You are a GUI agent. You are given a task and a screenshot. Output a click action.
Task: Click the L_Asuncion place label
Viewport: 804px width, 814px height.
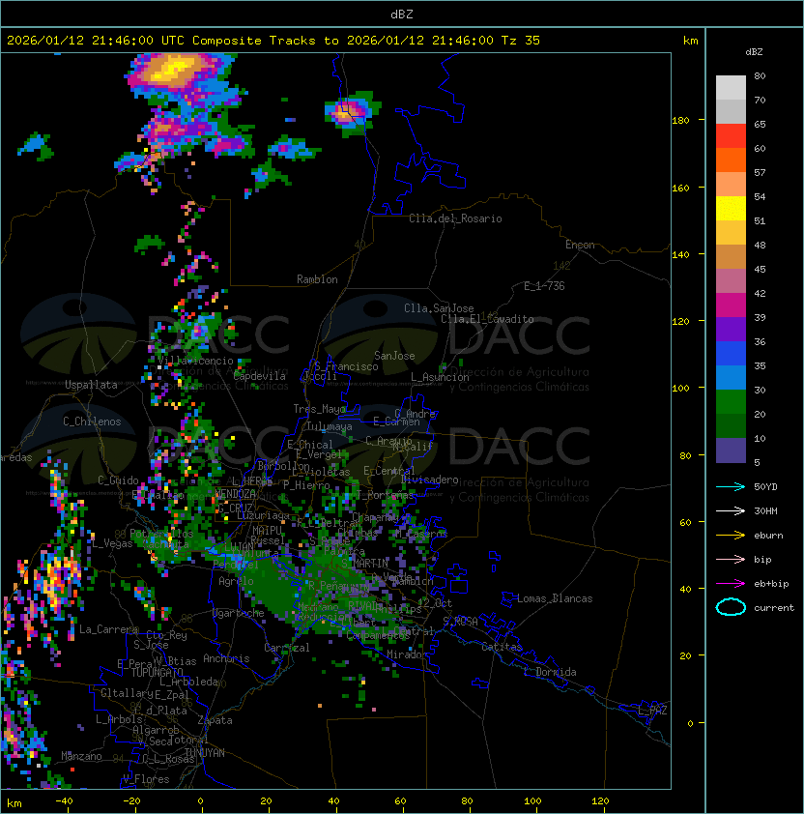[x=440, y=377]
